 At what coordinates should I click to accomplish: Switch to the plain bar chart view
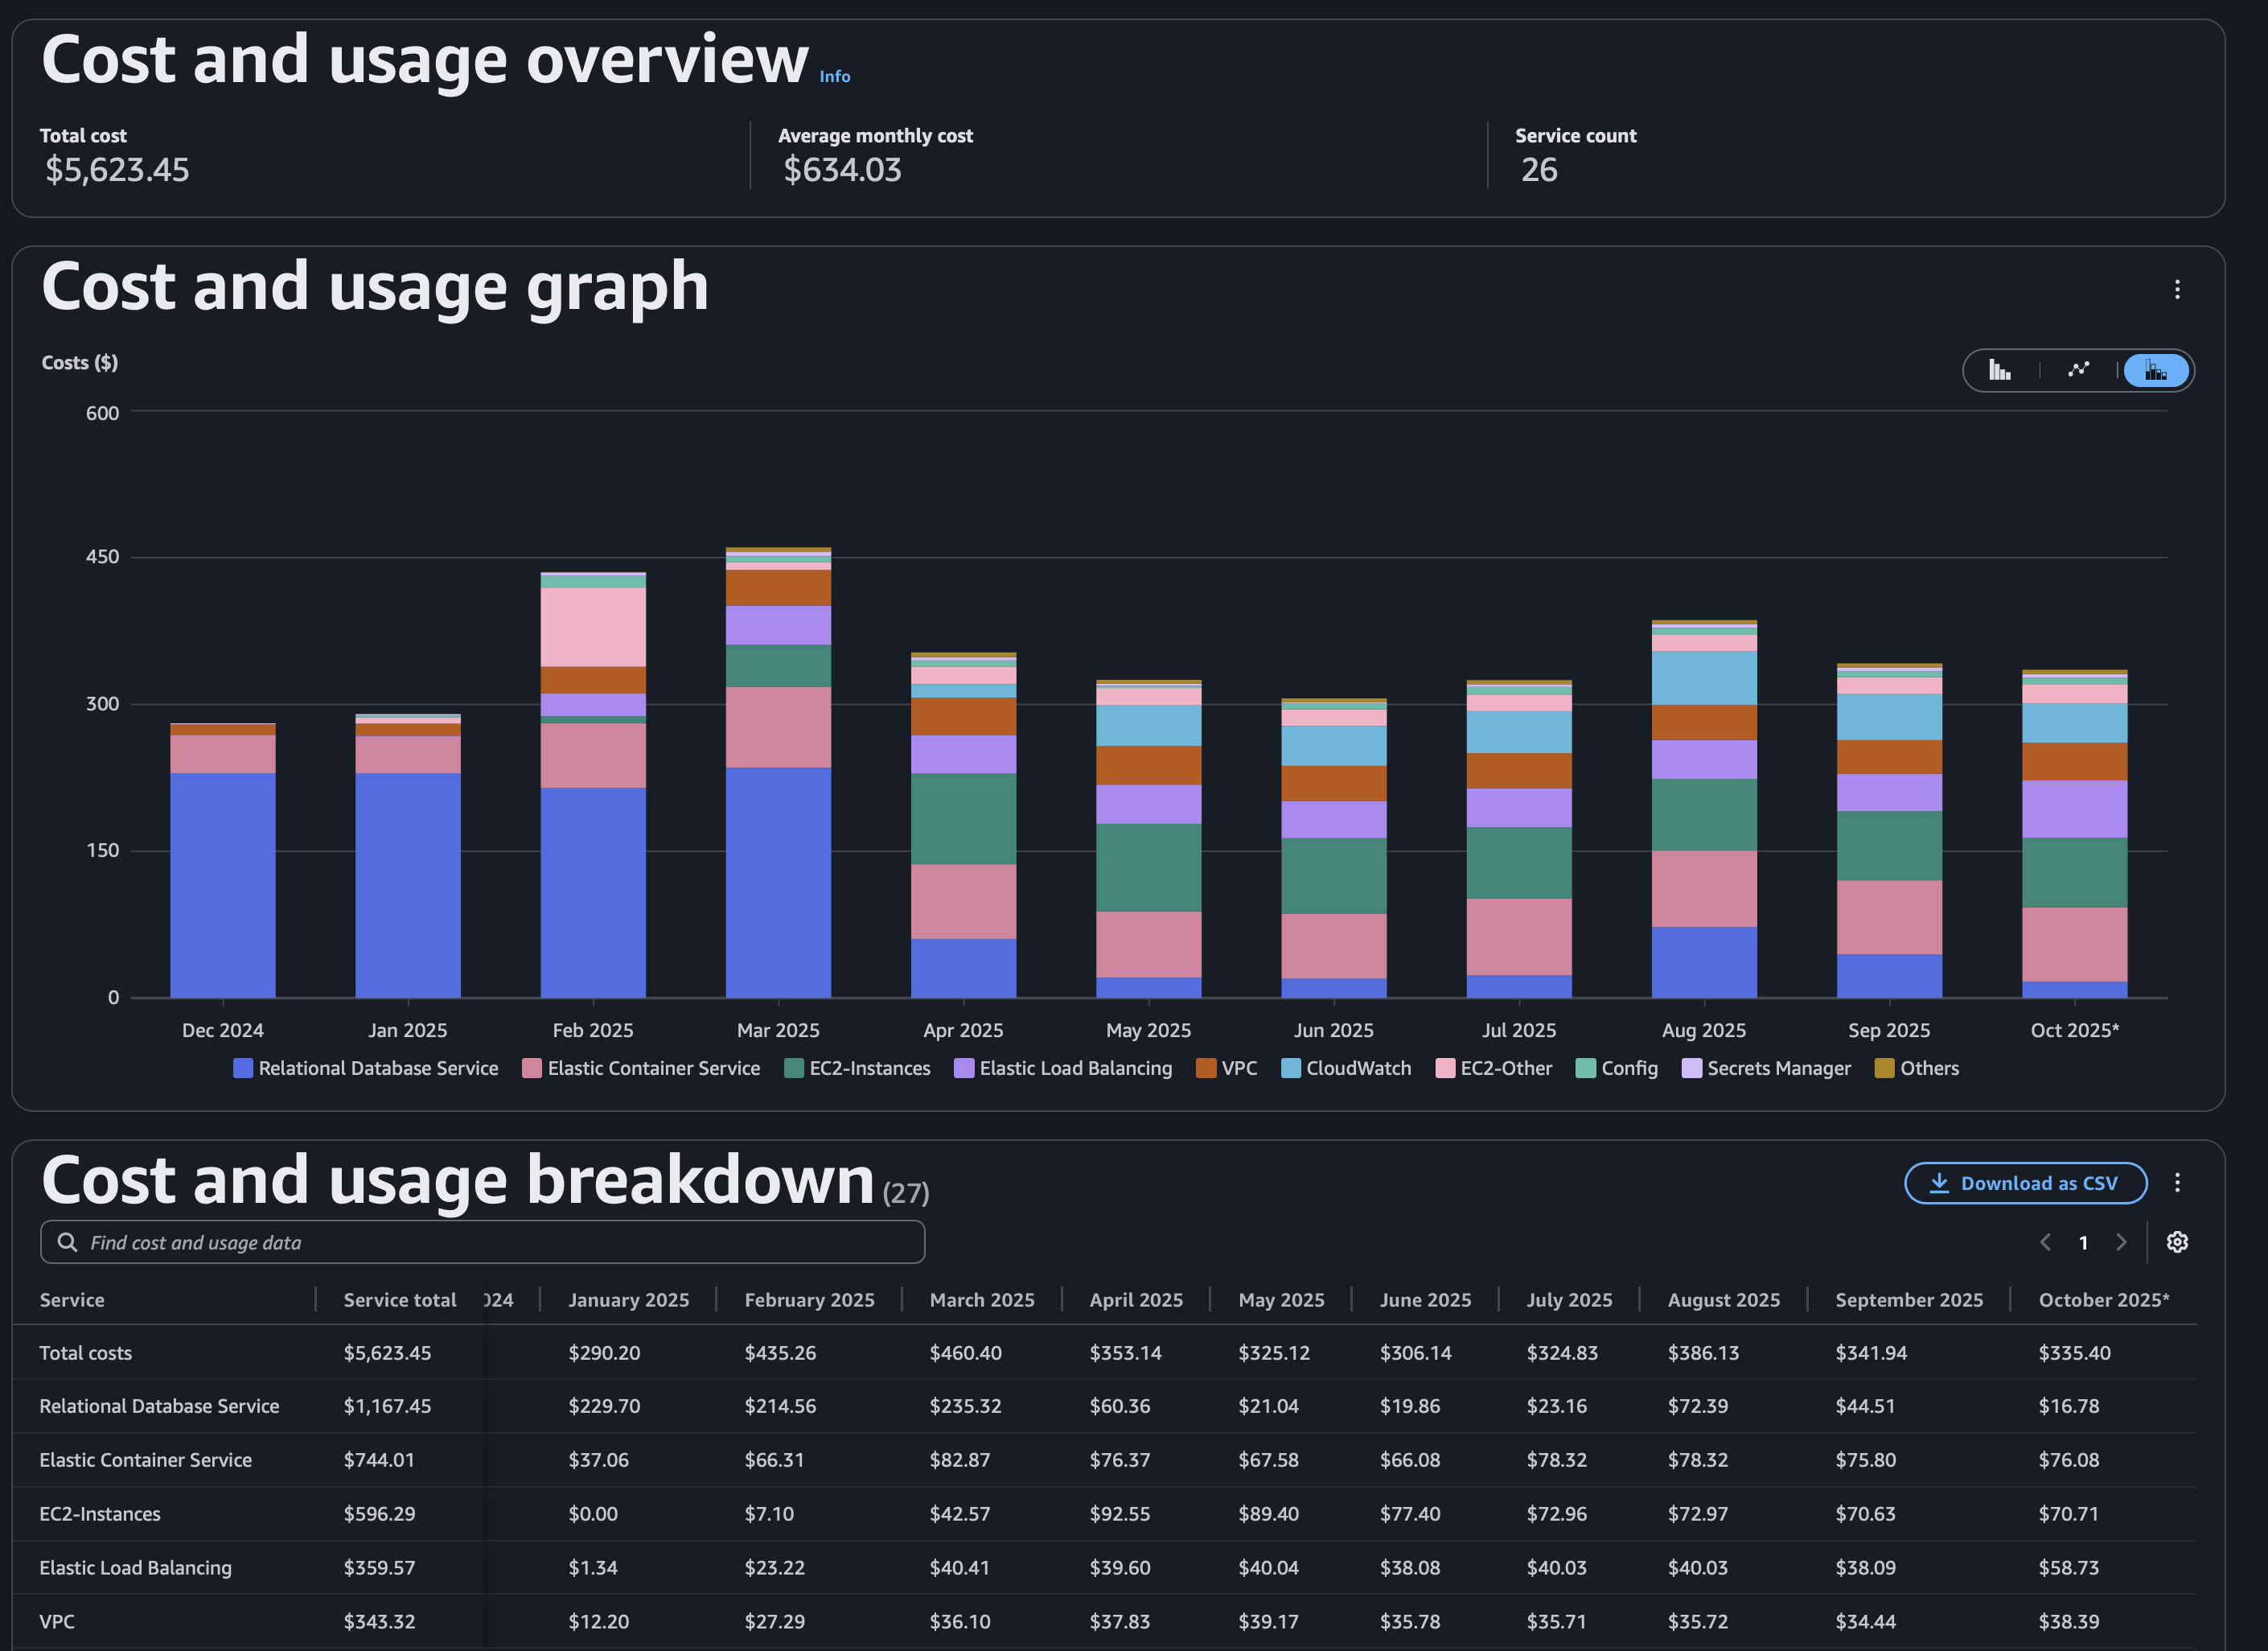[1999, 370]
